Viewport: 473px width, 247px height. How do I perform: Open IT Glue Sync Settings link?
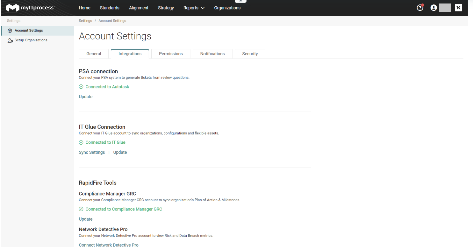92,152
